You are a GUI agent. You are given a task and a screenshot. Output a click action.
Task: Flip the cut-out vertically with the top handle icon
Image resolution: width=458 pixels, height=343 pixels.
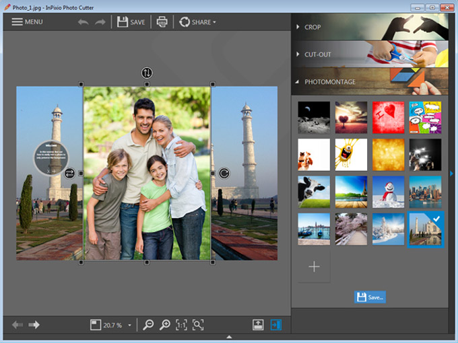147,73
